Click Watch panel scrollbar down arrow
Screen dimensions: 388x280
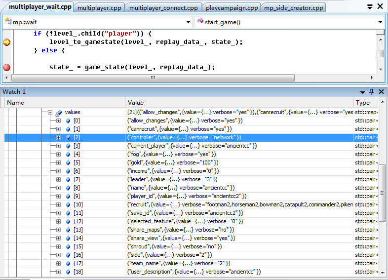383,273
